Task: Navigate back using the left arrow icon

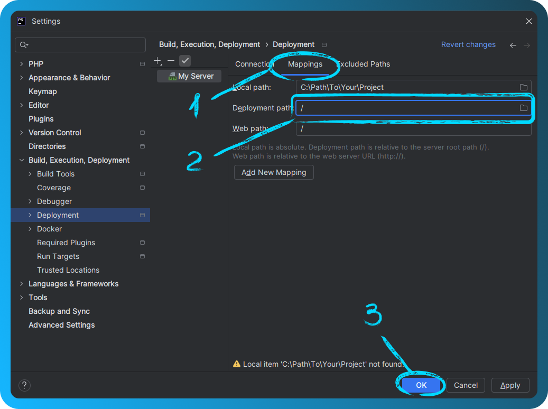Action: 513,45
